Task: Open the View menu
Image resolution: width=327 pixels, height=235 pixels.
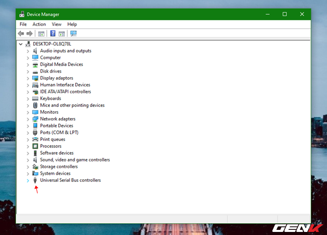Action: 56,24
